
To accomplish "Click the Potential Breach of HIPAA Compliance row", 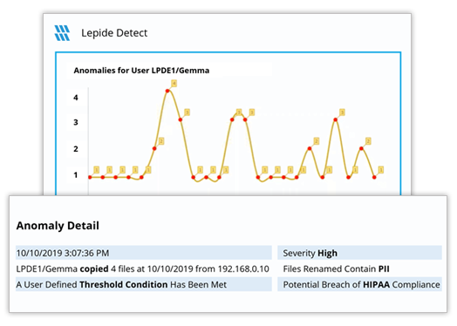I will coord(359,284).
